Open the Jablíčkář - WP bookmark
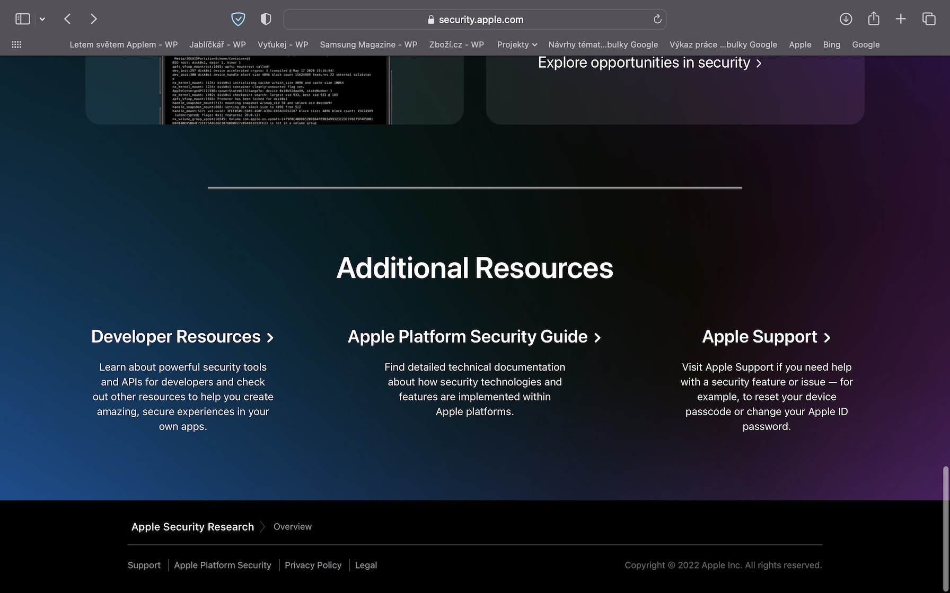 [217, 45]
